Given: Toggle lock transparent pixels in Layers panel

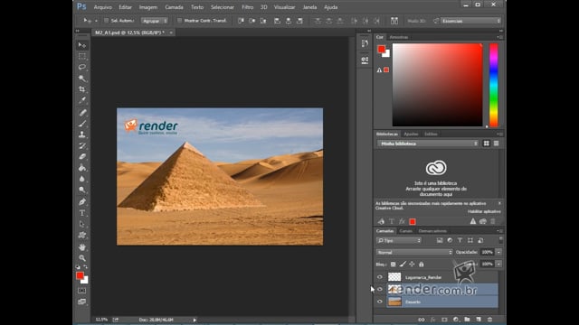Looking at the screenshot, I should pyautogui.click(x=394, y=265).
